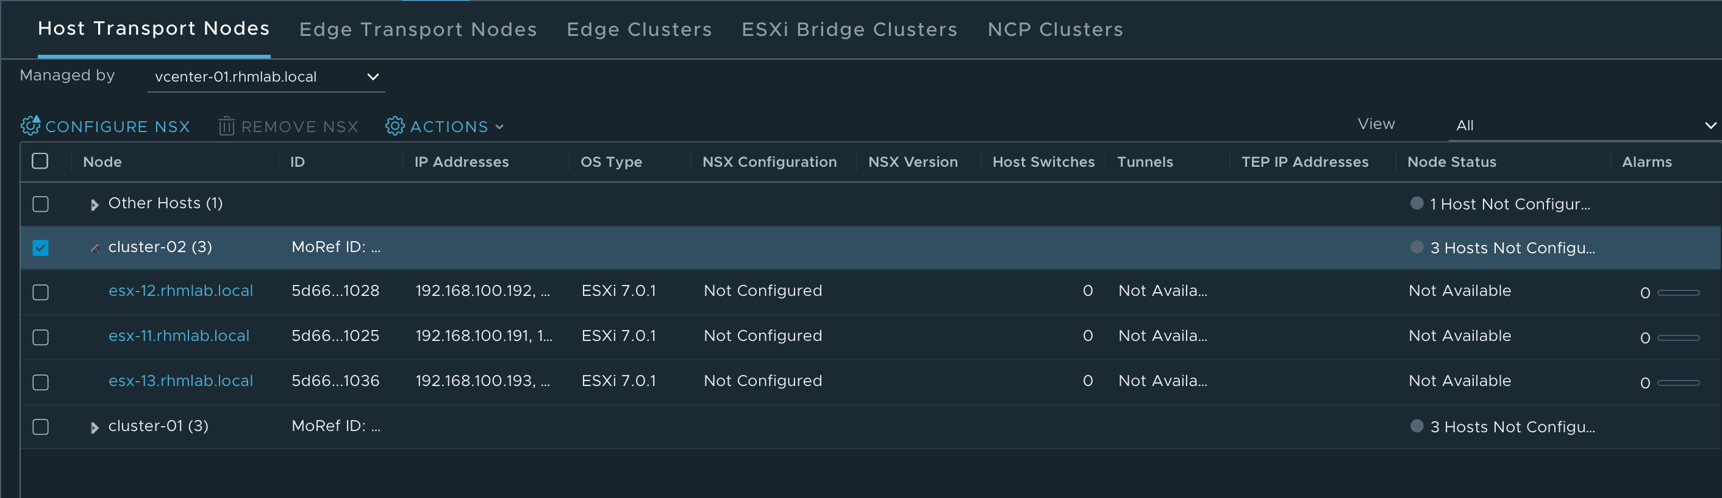Click esx-11 'Not Availa...' tunnels cell
The image size is (1722, 498).
(1162, 336)
